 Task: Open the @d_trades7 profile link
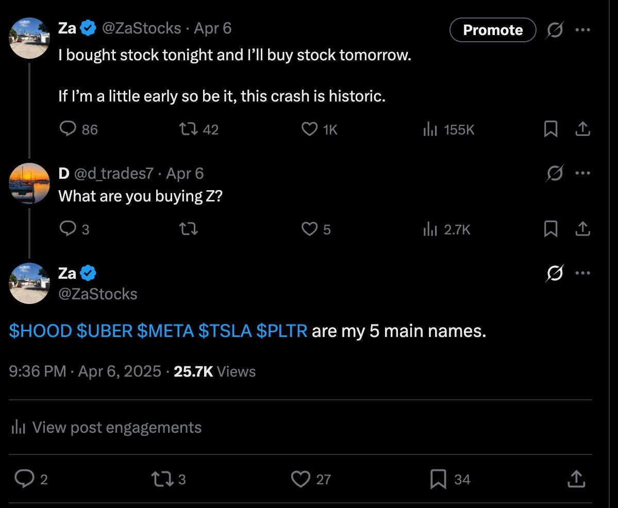[x=114, y=174]
